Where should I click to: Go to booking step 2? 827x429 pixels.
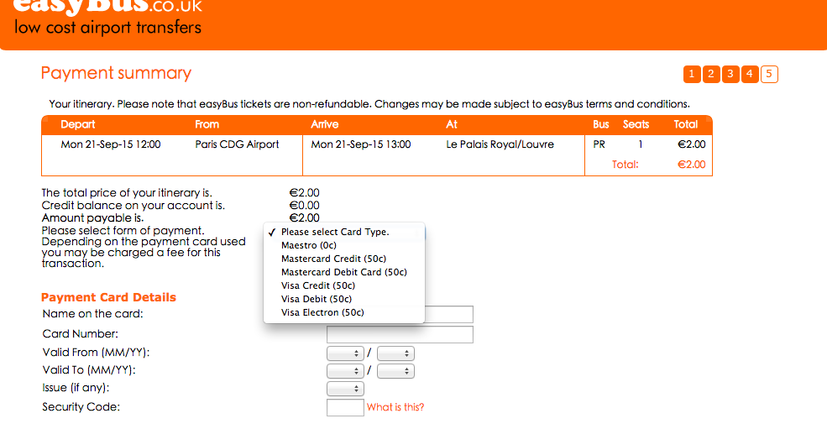[711, 75]
